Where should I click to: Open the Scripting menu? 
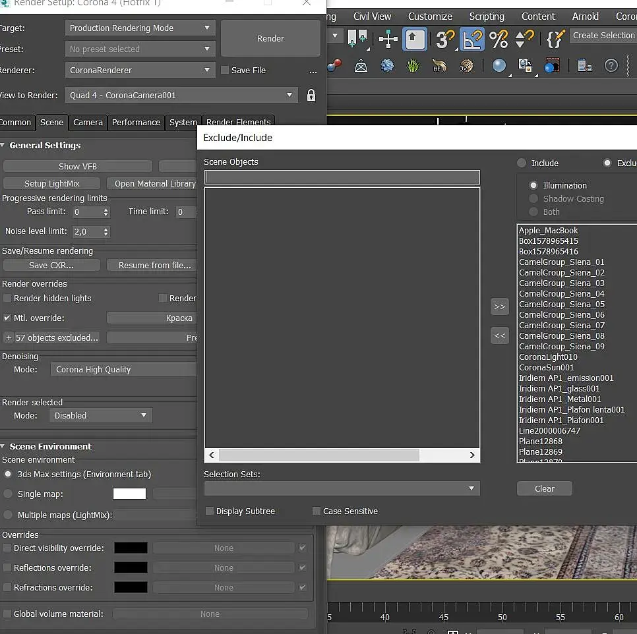click(x=487, y=16)
